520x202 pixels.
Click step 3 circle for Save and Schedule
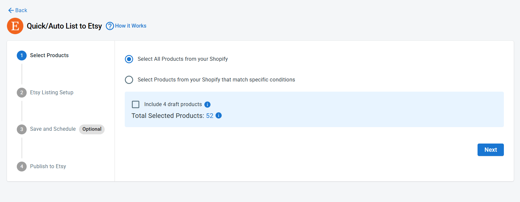[x=22, y=129]
